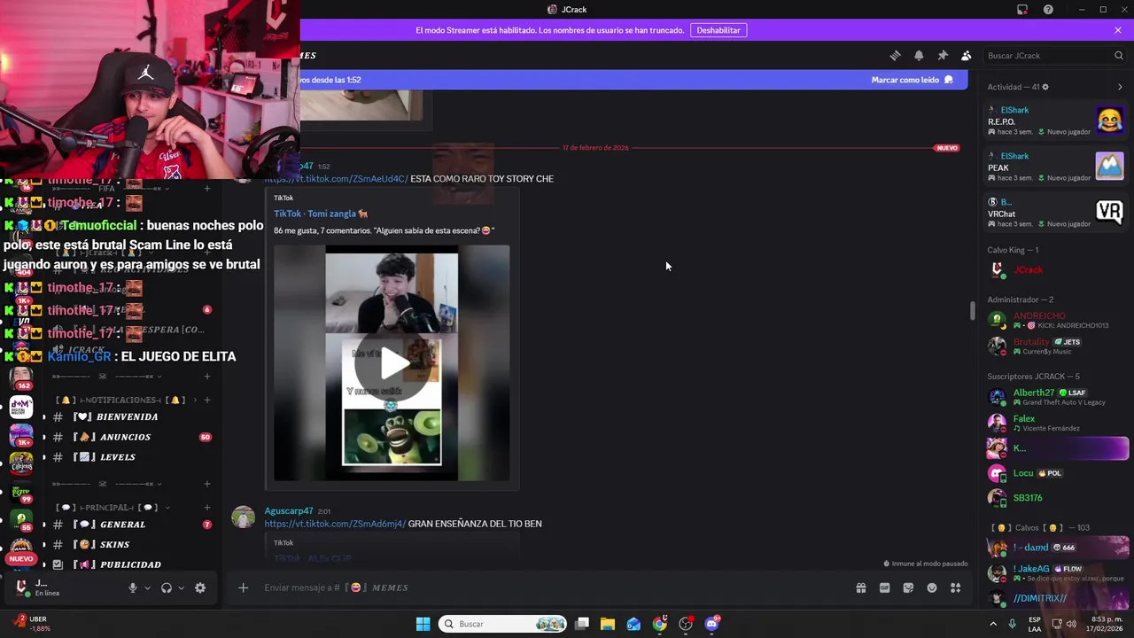Select member Falex in member list
This screenshot has width=1134, height=638.
[1055, 423]
